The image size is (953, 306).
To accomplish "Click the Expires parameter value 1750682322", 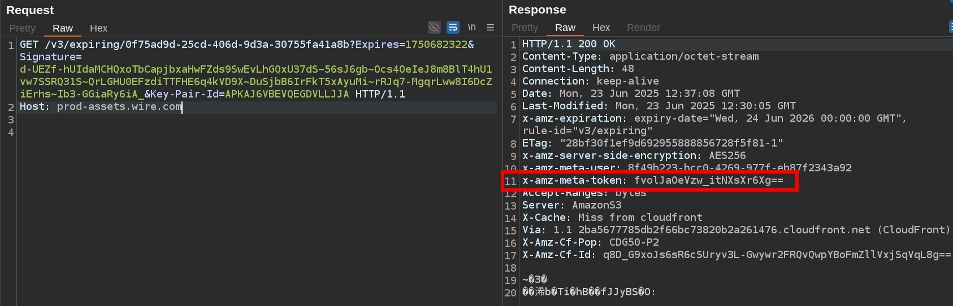I will tap(436, 45).
